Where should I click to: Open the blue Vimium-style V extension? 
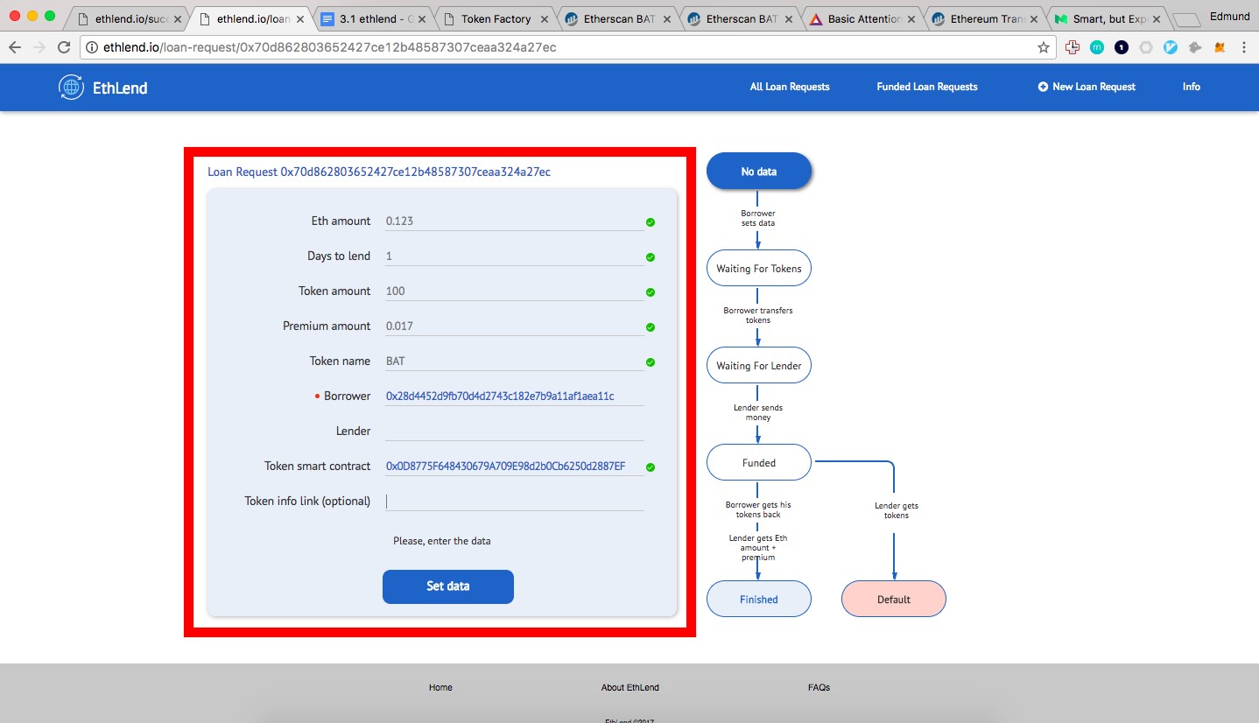pyautogui.click(x=1171, y=48)
